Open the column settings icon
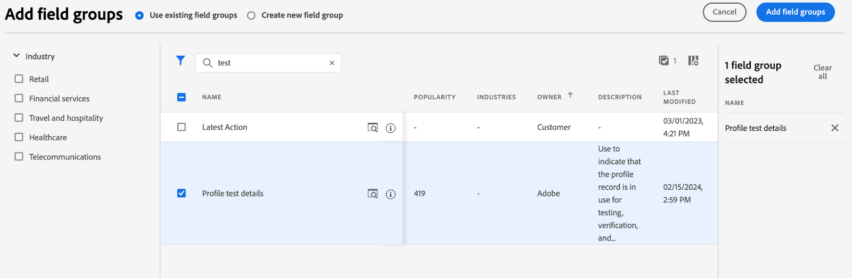Viewport: 852px width, 278px height. [x=693, y=61]
